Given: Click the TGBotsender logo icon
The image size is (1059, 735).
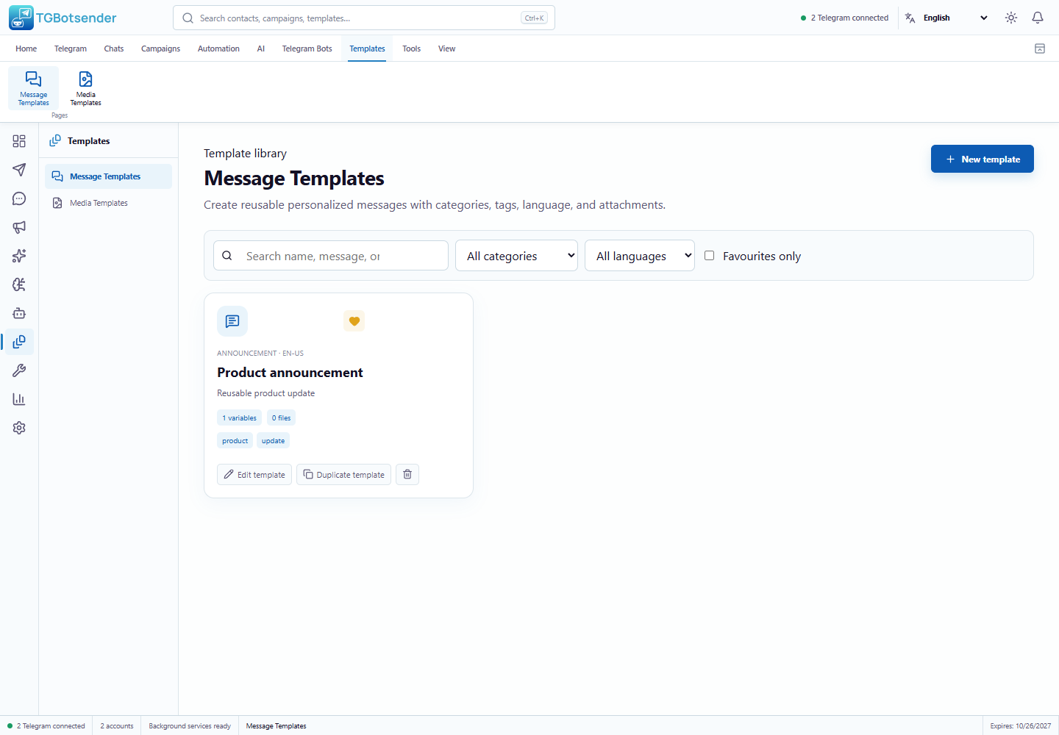Looking at the screenshot, I should pos(21,18).
